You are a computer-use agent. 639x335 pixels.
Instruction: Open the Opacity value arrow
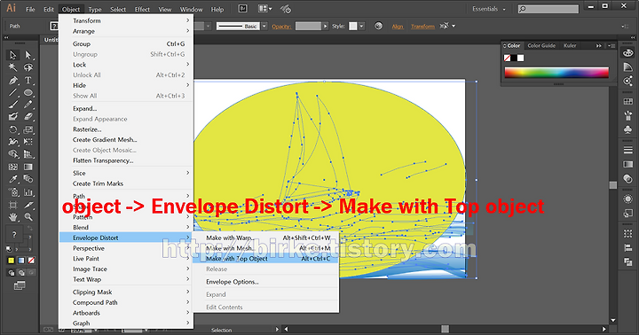point(325,26)
